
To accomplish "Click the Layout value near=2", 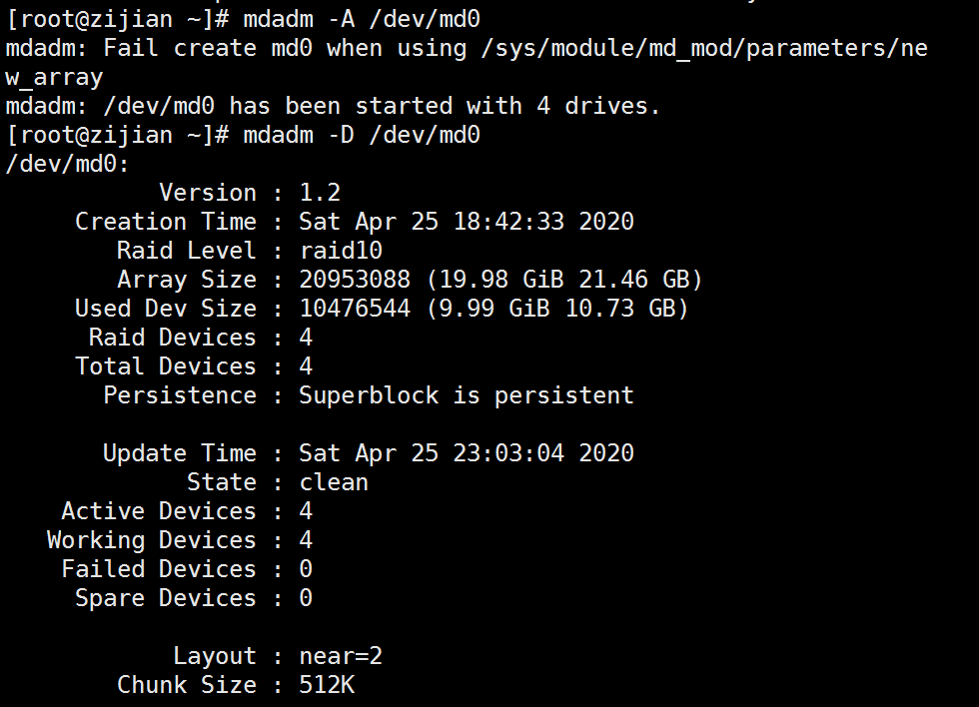I will pos(341,656).
